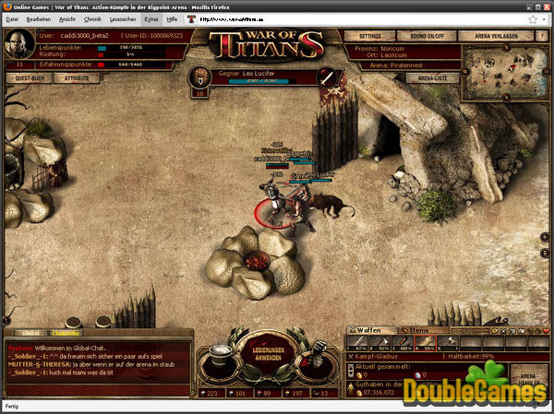This screenshot has width=554, height=414.
Task: Click the opponent Leo Lucifer health bar
Action: (x=262, y=81)
